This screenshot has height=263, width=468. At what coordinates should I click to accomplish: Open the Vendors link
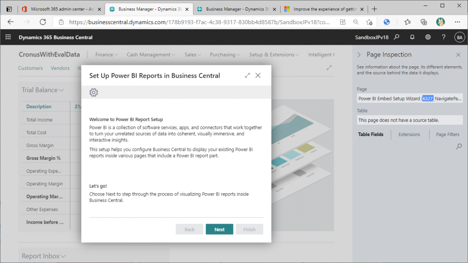click(x=60, y=68)
